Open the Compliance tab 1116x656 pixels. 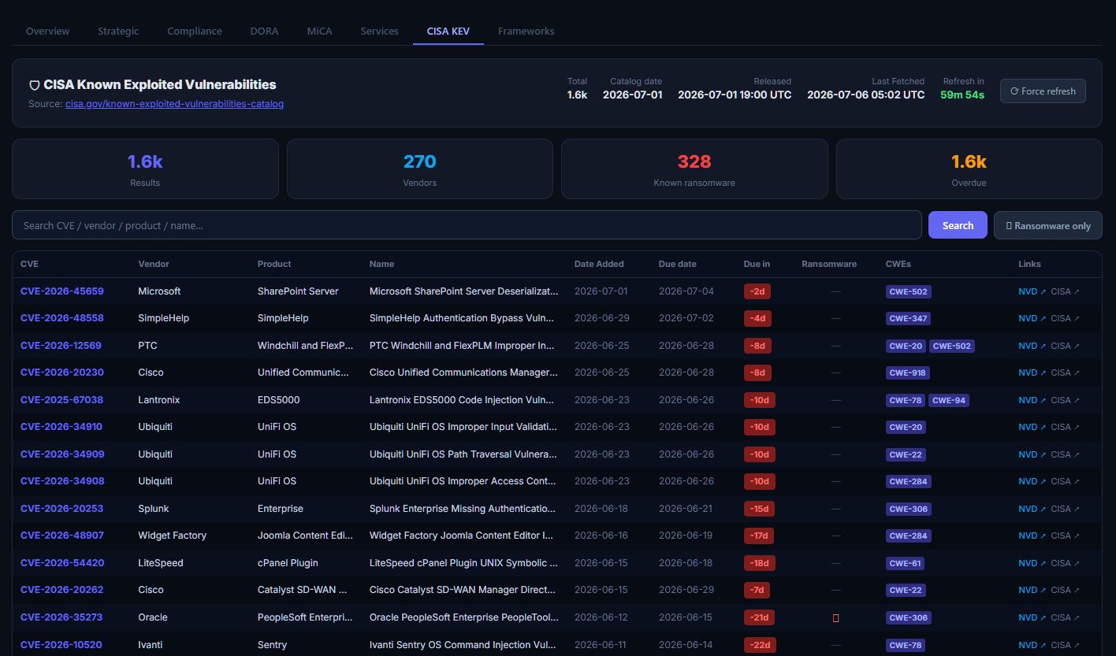click(195, 32)
